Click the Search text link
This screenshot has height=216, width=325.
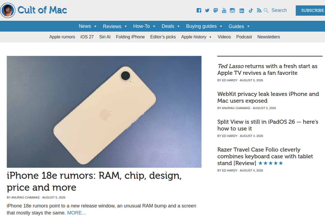point(279,10)
